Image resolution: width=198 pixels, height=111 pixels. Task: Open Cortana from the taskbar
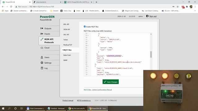[15, 108]
